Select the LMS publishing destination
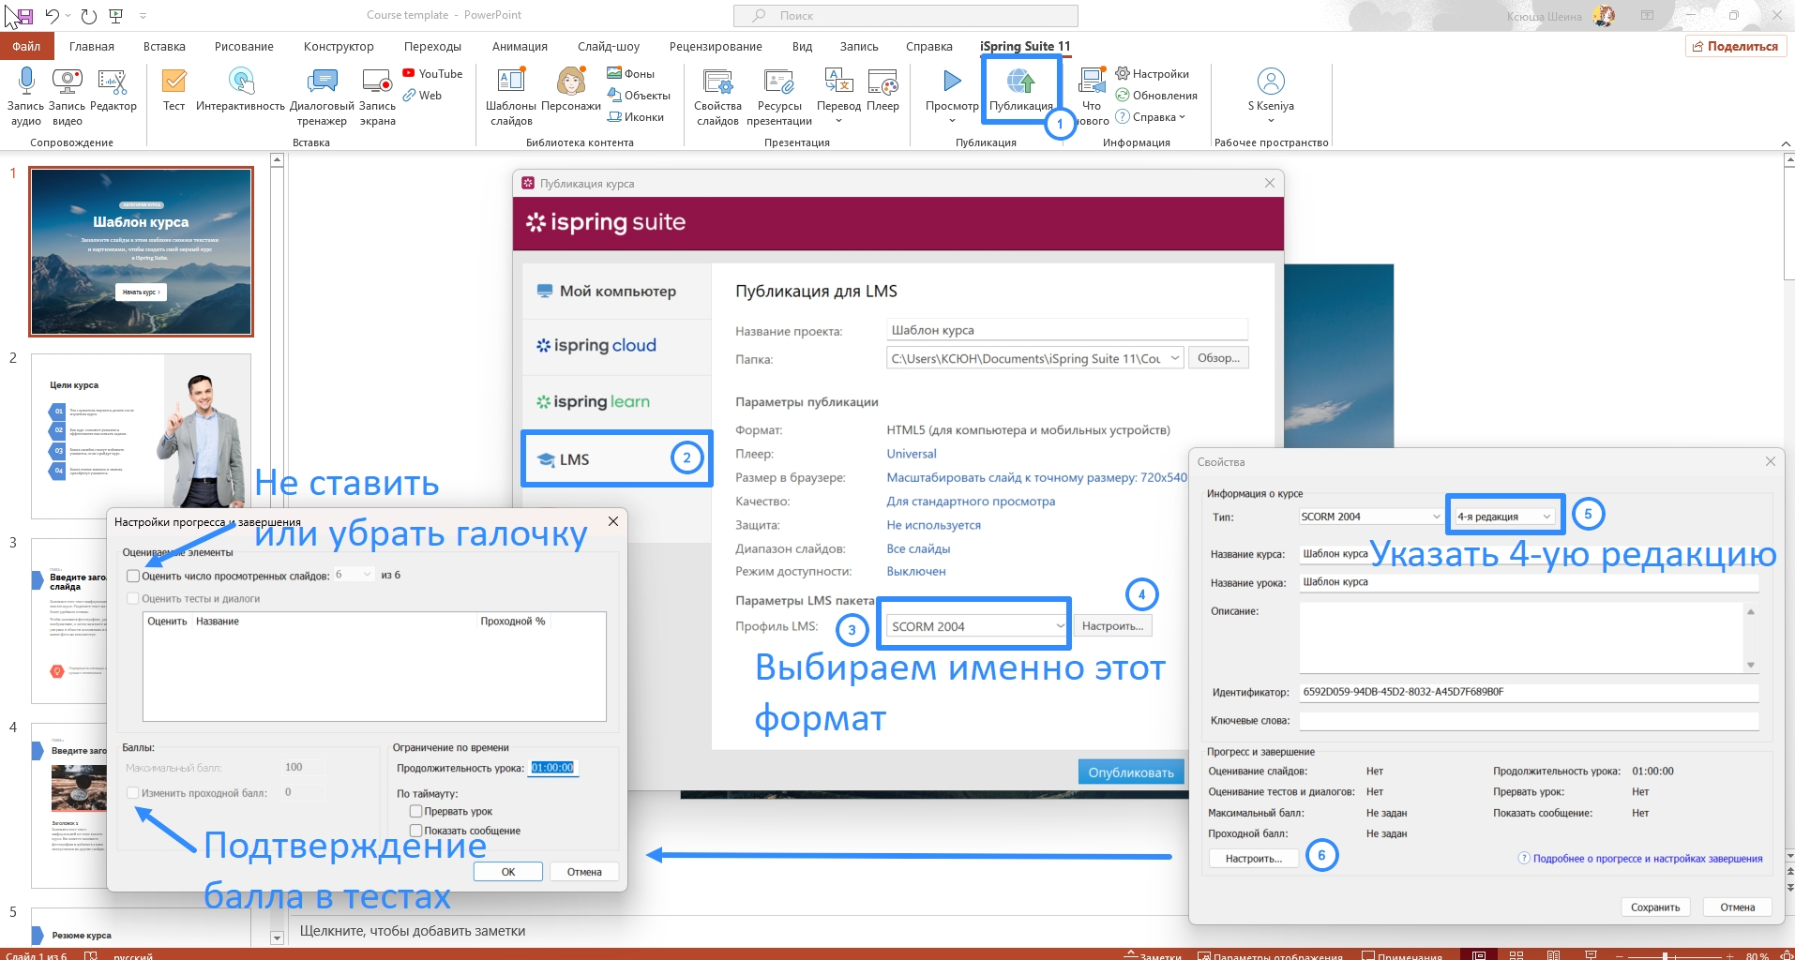Screen dimensions: 1795x960 tap(616, 459)
